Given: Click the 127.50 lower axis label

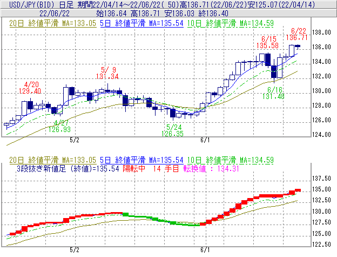Looking at the screenshot, I should pos(321,222).
